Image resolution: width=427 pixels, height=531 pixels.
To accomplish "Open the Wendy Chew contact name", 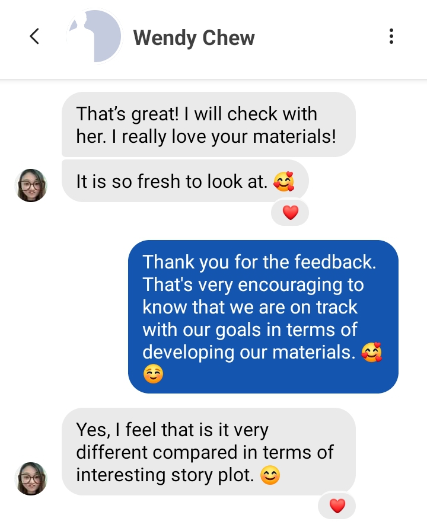I will click(193, 37).
